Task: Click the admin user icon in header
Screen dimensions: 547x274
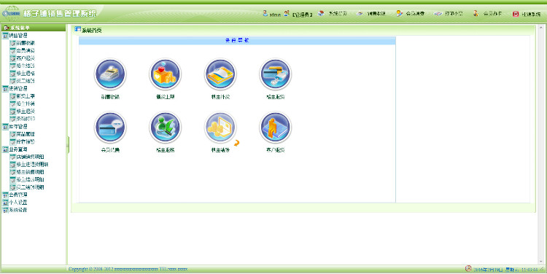Action: point(265,14)
